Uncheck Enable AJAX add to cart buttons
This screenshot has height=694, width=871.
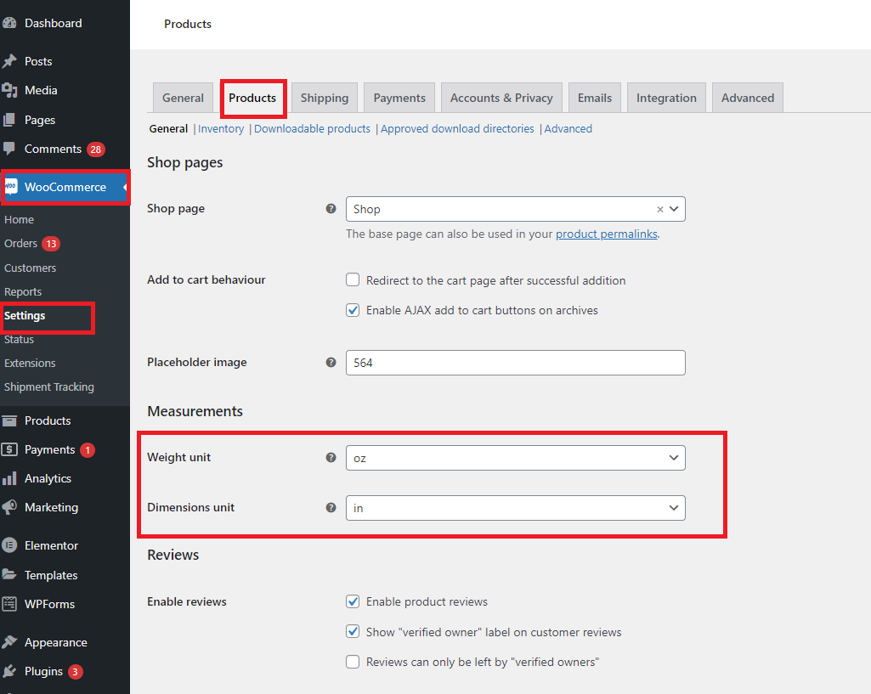(x=353, y=310)
